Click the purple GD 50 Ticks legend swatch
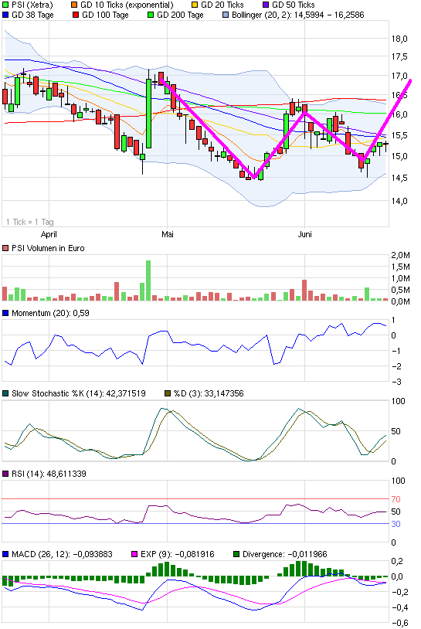 (x=266, y=5)
